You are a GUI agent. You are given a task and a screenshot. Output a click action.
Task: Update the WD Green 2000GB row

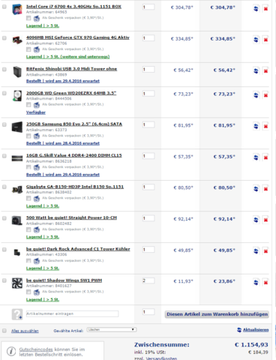256,95
